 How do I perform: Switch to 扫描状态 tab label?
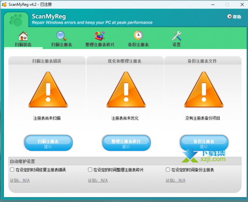point(23,45)
